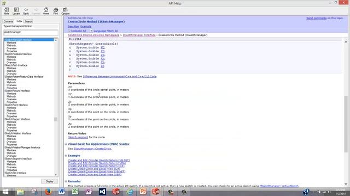Switch to Visual Studio on the taskbar
This screenshot has height=196, width=350.
point(102,192)
